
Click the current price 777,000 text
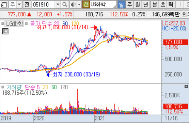16,14
